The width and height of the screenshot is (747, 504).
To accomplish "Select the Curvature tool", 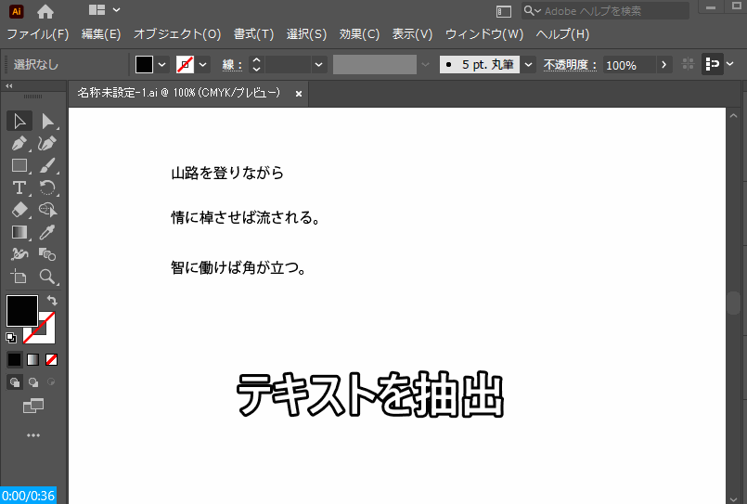I will point(47,143).
